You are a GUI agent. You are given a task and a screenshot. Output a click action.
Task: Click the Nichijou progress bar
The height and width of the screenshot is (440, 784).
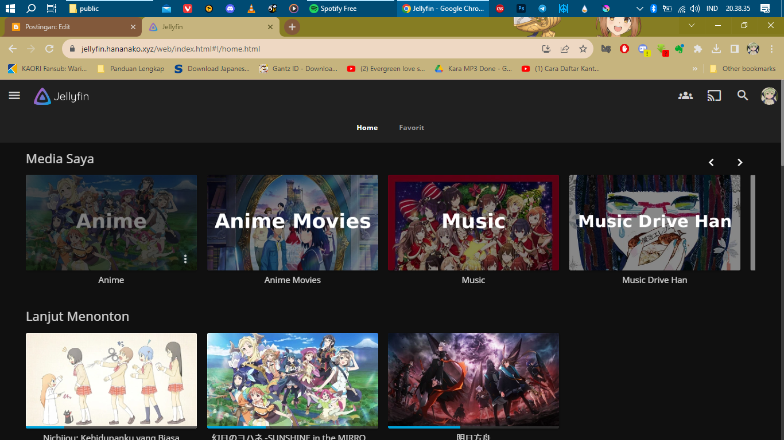(111, 427)
